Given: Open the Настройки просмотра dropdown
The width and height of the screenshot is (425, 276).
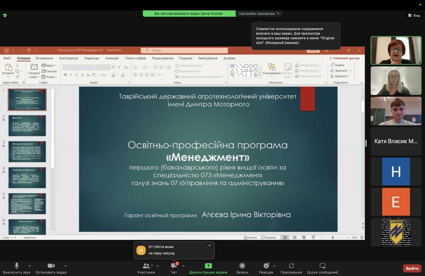Looking at the screenshot, I should 259,13.
